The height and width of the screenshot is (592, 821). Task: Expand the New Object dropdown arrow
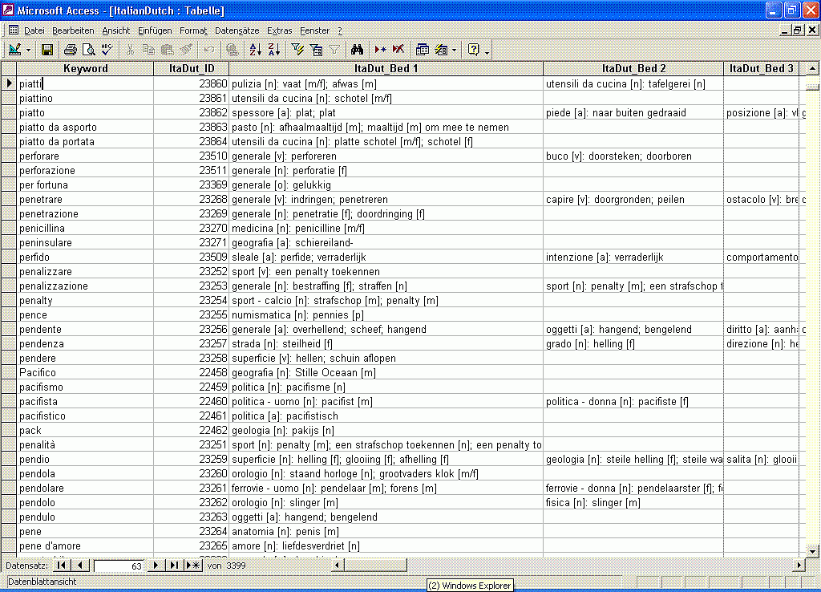coord(454,51)
